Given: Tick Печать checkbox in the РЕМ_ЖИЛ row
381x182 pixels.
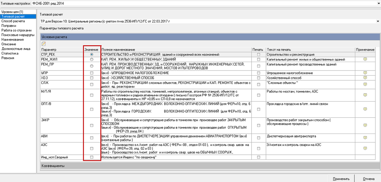Looking at the screenshot, I should click(258, 60).
